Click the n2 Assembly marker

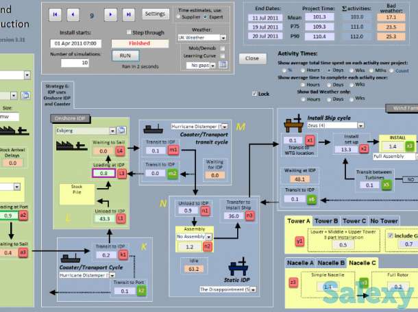[208, 246]
